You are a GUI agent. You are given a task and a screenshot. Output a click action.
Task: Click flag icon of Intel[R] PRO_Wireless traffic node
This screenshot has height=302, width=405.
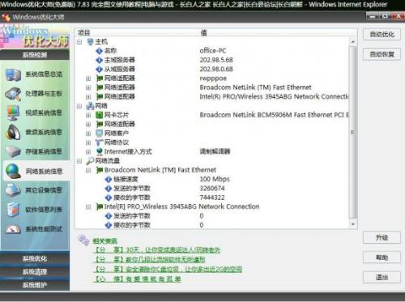(x=100, y=206)
